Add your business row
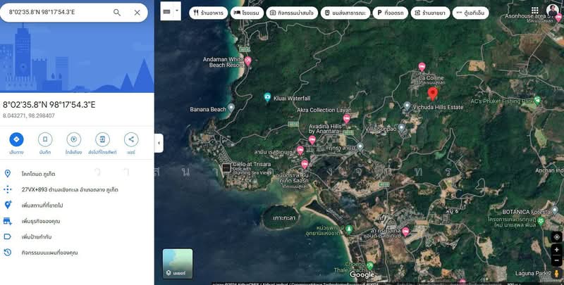This screenshot has height=285, width=564. 77,221
